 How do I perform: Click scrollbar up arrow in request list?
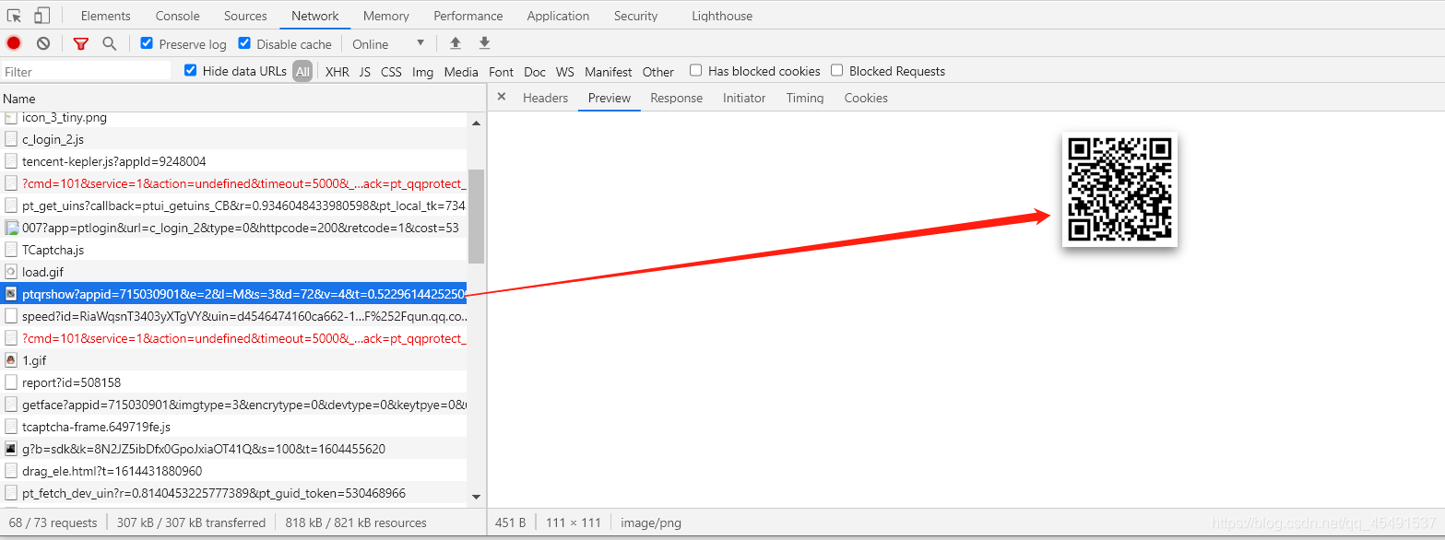coord(476,123)
